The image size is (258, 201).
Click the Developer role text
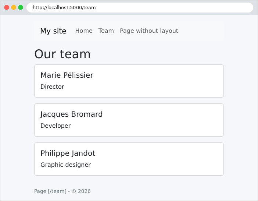coord(55,126)
